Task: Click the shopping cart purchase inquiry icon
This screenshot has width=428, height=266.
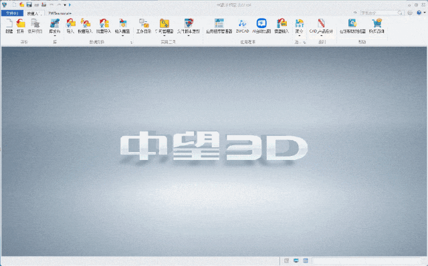Action: [x=377, y=23]
